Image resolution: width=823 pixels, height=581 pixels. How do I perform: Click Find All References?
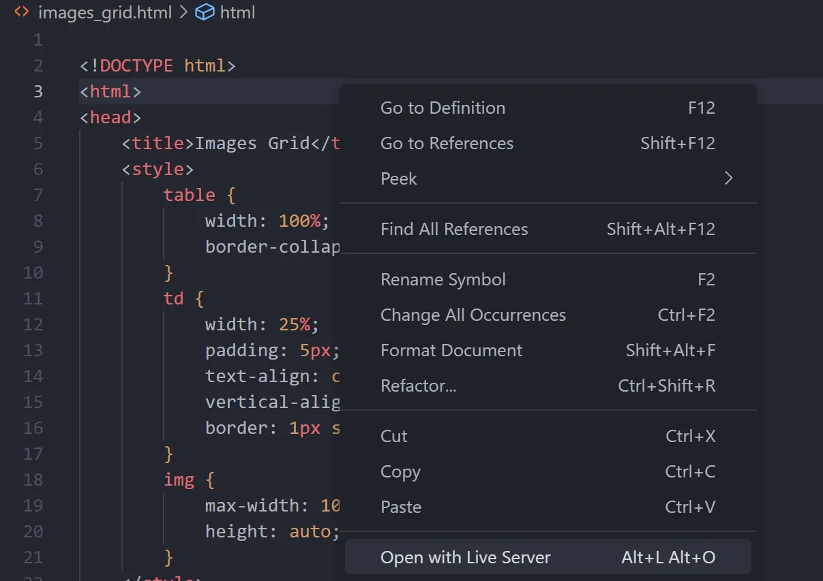click(454, 229)
